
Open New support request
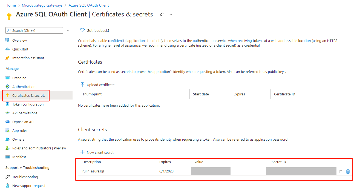tap(29, 186)
